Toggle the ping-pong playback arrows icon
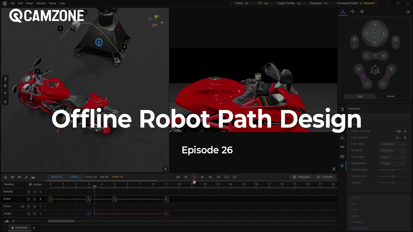Viewport: 413px width, 232px height. click(x=218, y=177)
